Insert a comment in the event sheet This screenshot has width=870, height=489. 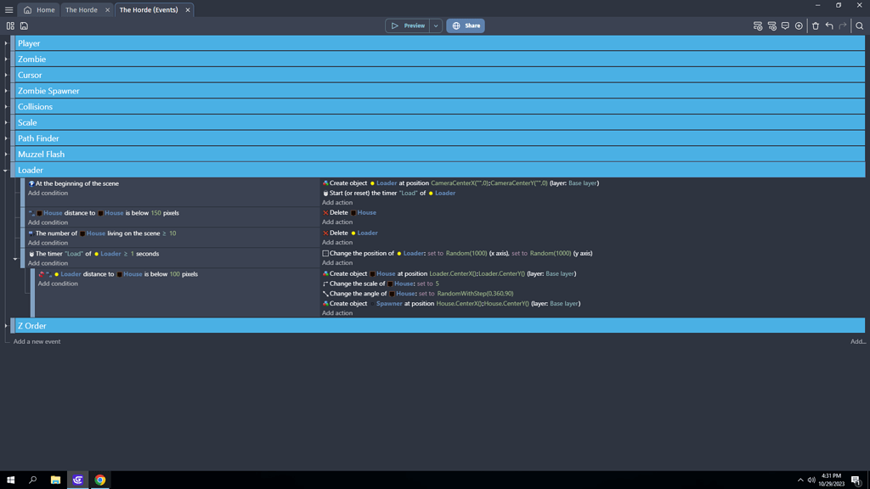tap(786, 25)
